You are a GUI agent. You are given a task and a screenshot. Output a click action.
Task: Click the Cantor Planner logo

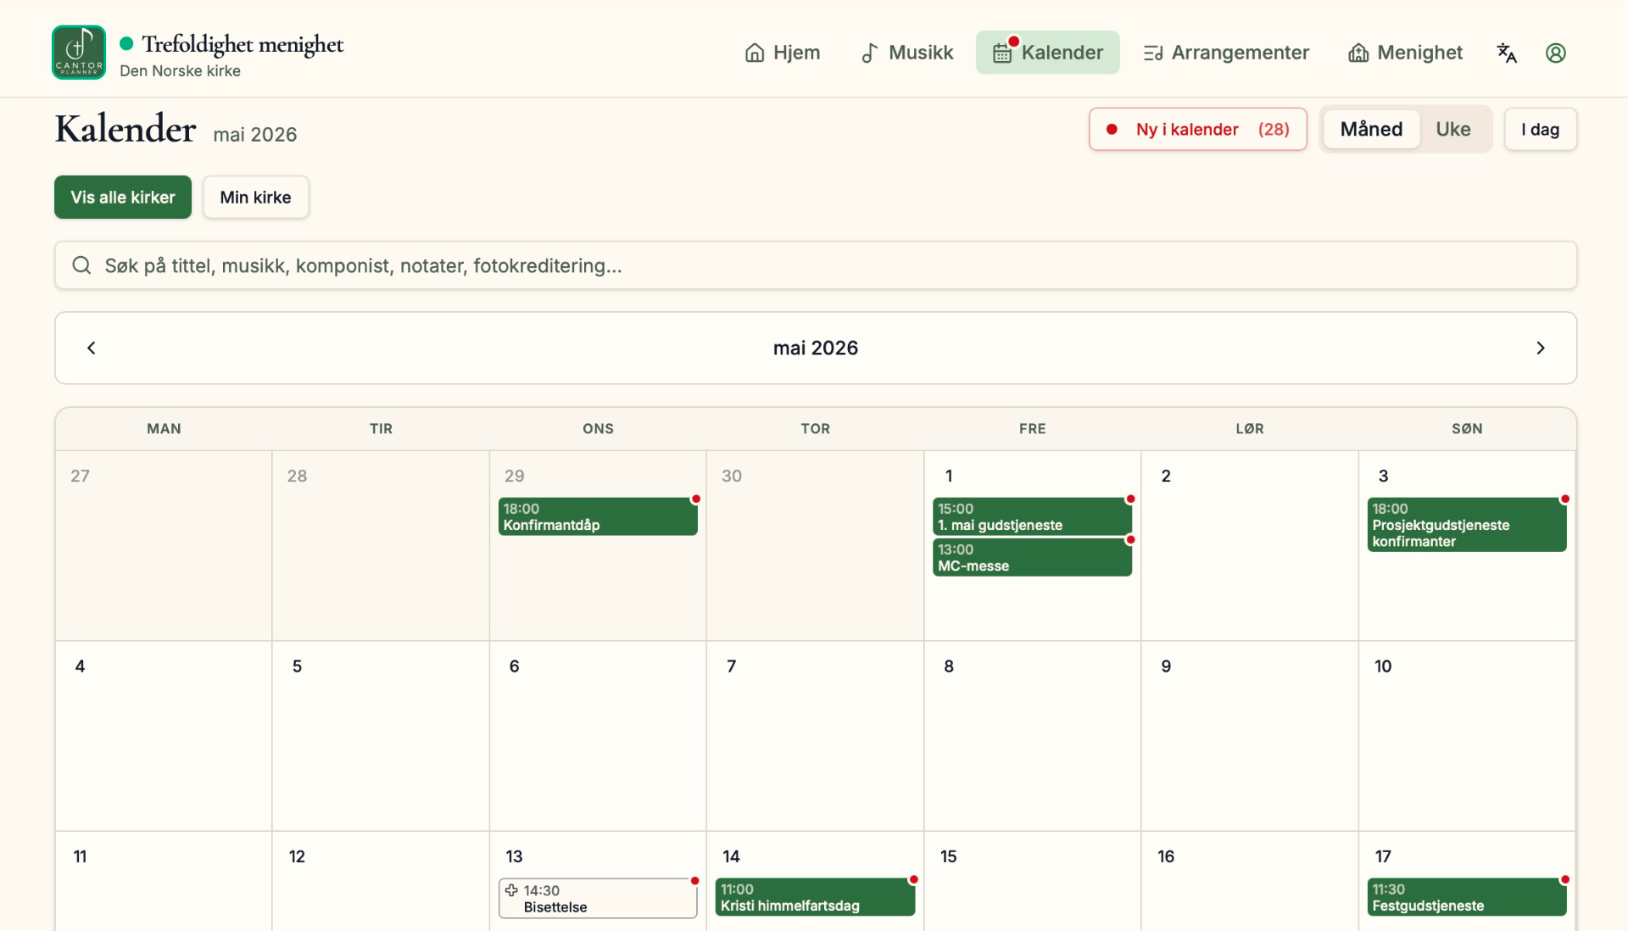tap(79, 53)
